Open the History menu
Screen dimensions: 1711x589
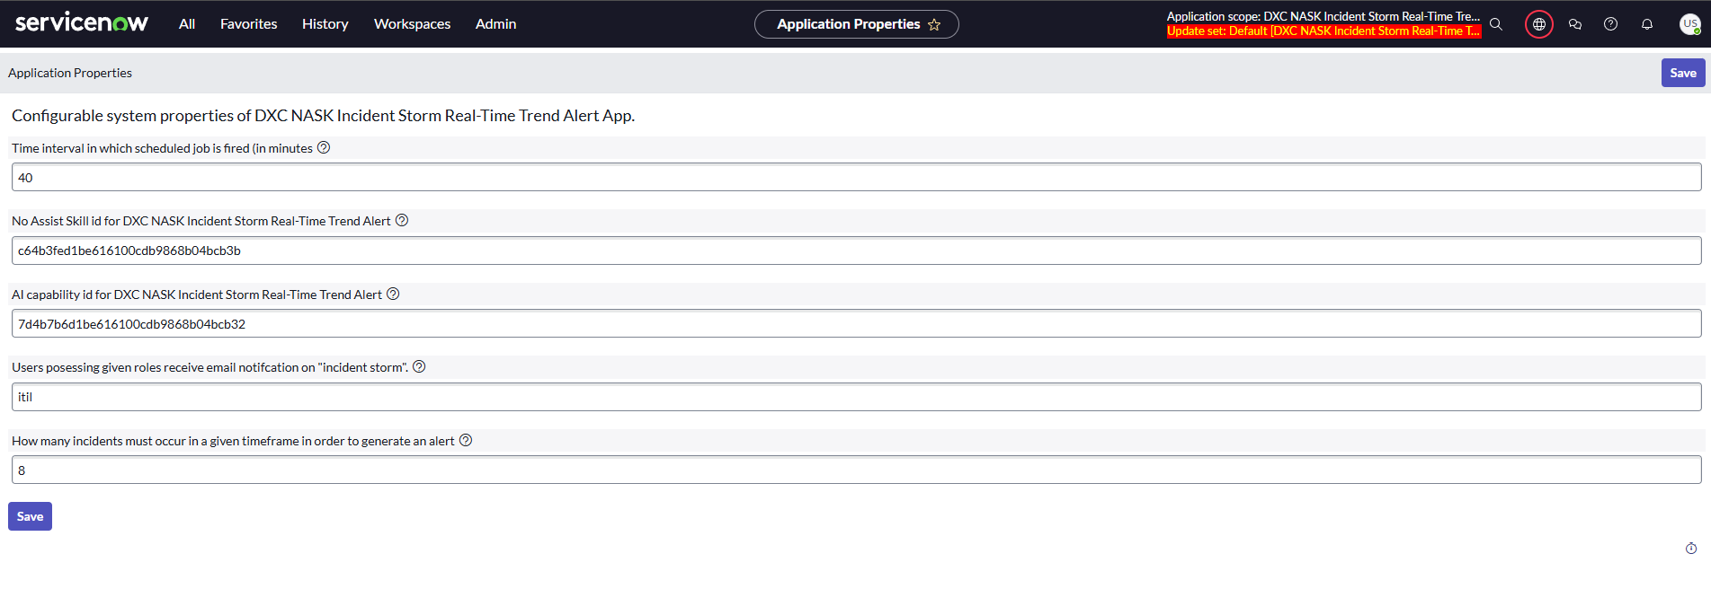(x=325, y=24)
